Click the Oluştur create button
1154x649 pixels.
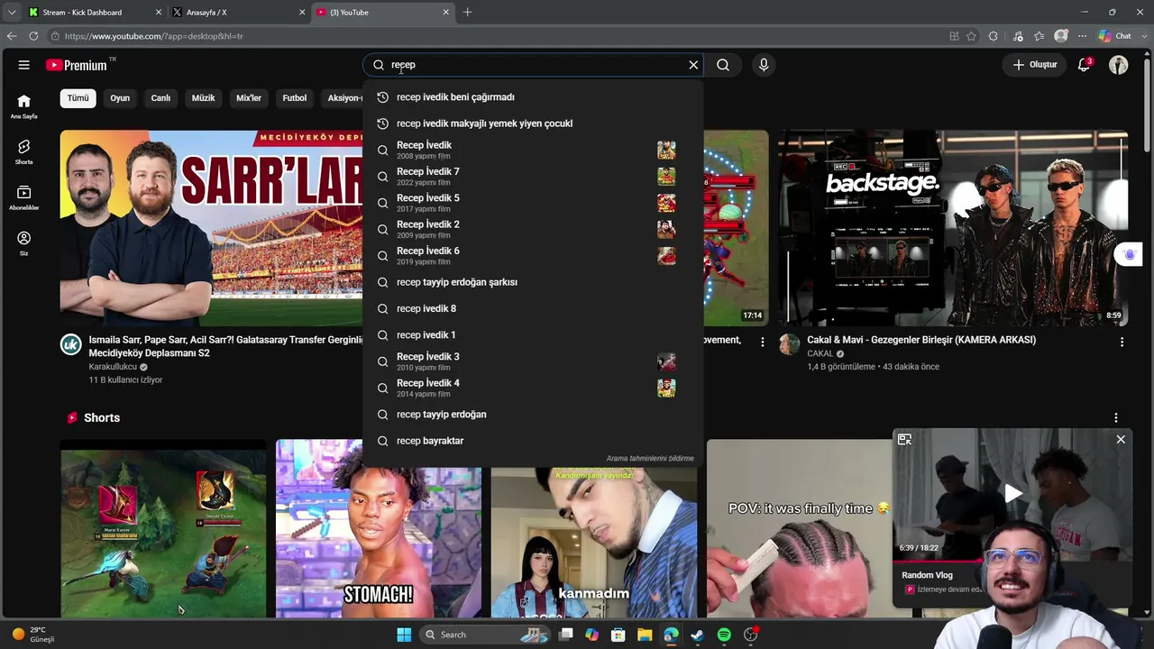pyautogui.click(x=1035, y=65)
